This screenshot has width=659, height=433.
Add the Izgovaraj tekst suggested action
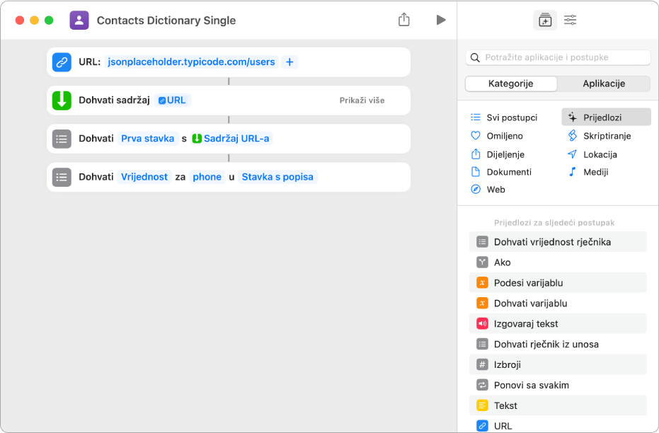[x=525, y=324]
